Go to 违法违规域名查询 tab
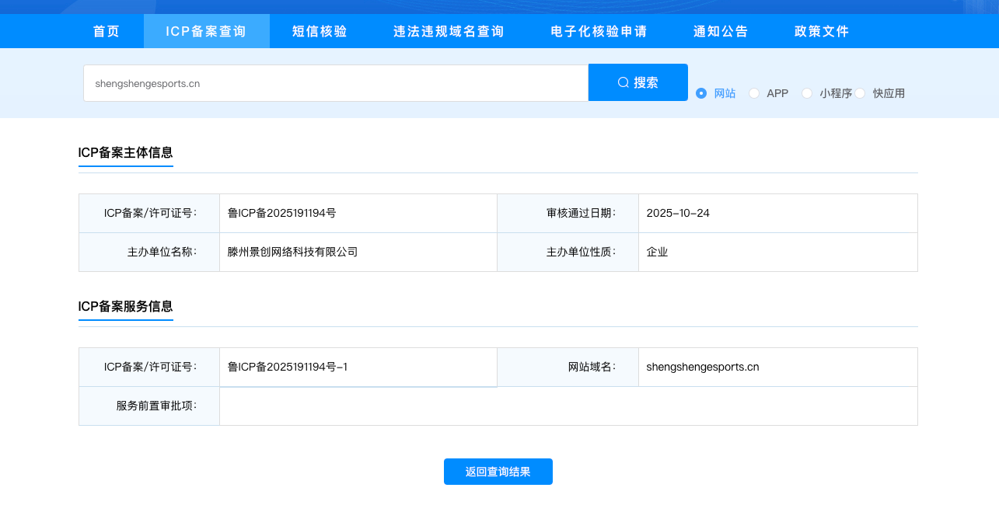The height and width of the screenshot is (526, 999). point(449,31)
